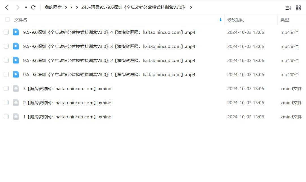Expand chevron after 7 breadcrumb
Image resolution: width=306 pixels, height=182 pixels.
click(x=77, y=7)
